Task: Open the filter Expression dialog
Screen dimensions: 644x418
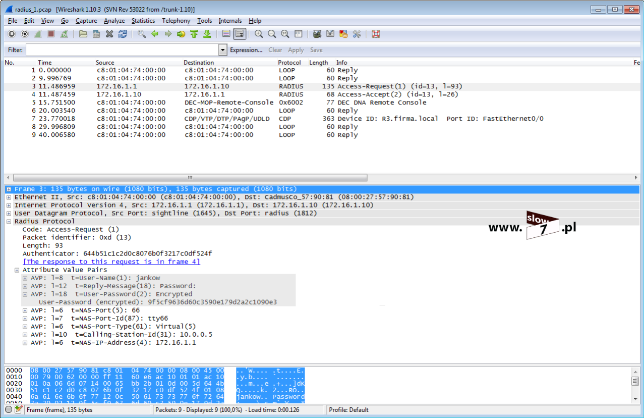Action: pyautogui.click(x=246, y=50)
